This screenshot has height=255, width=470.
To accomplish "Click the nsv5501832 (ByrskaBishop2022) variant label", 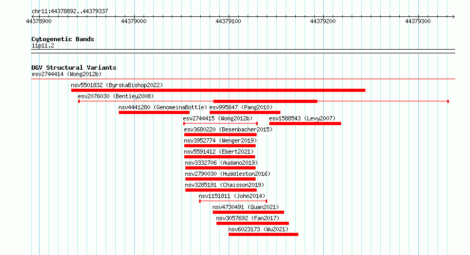I will click(117, 85).
